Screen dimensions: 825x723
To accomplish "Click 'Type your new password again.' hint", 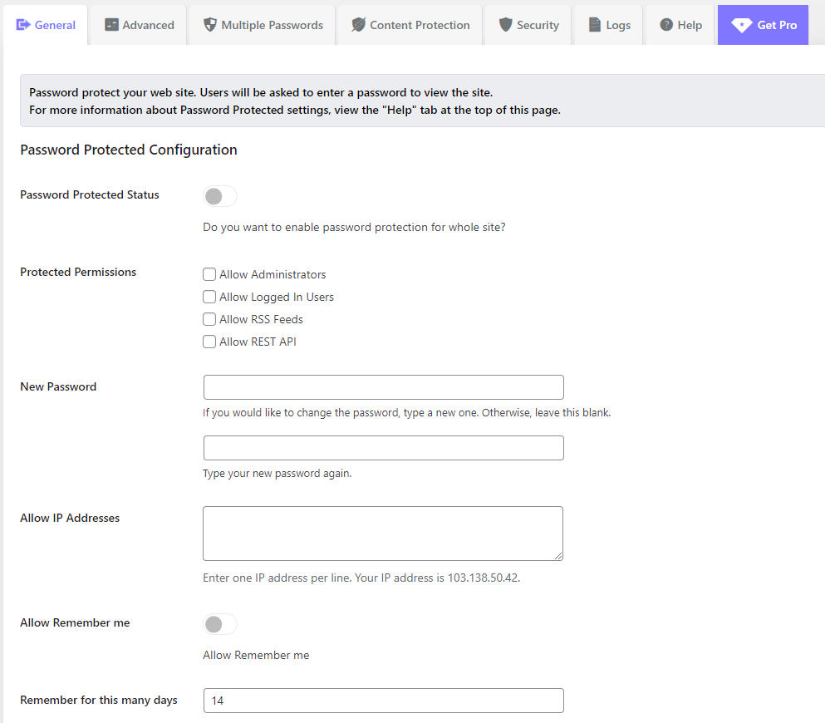I will 277,474.
